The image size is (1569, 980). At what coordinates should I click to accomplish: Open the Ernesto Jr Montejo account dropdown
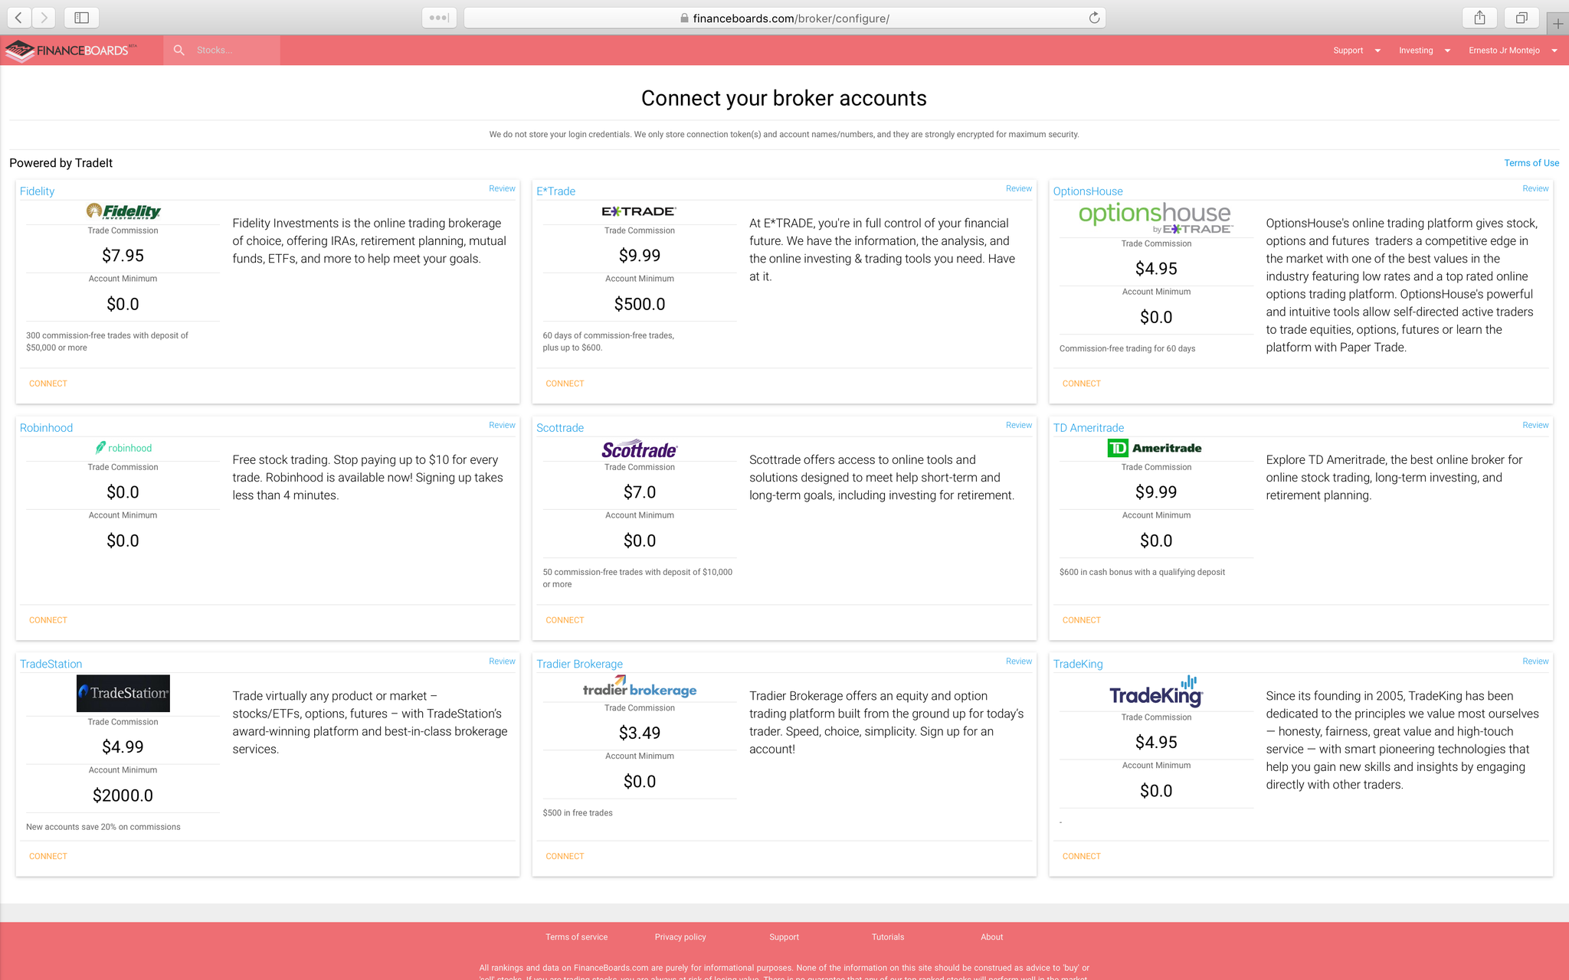[1512, 51]
